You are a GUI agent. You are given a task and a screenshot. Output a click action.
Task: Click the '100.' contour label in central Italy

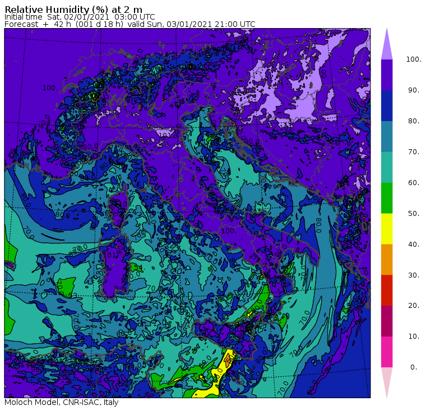pyautogui.click(x=228, y=231)
